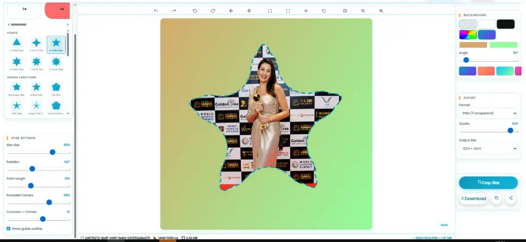Pick the Fat Star design variation

[56, 89]
